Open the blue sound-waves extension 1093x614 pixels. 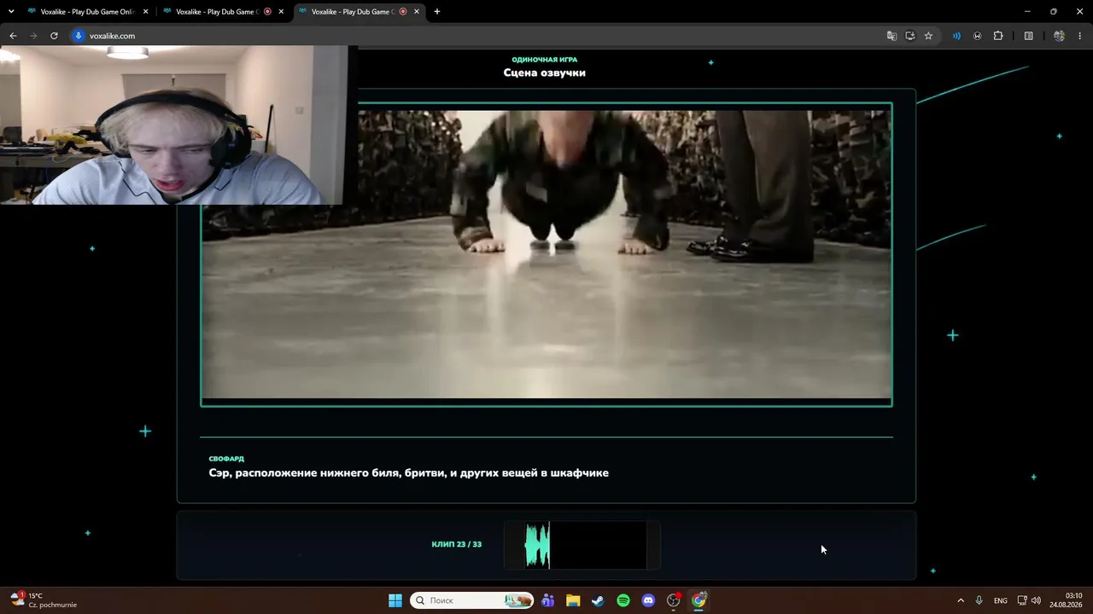(956, 36)
